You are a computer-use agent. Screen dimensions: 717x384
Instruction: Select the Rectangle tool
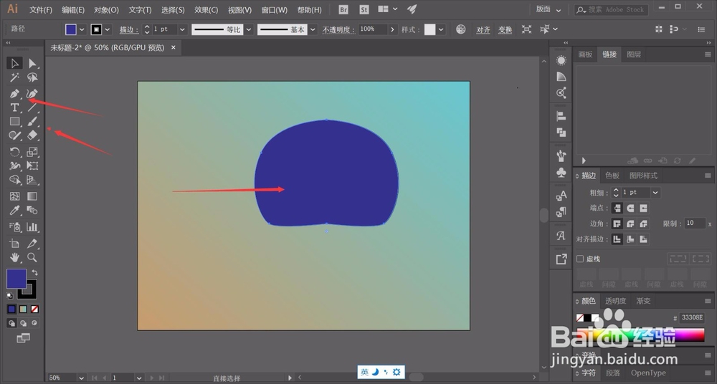14,121
